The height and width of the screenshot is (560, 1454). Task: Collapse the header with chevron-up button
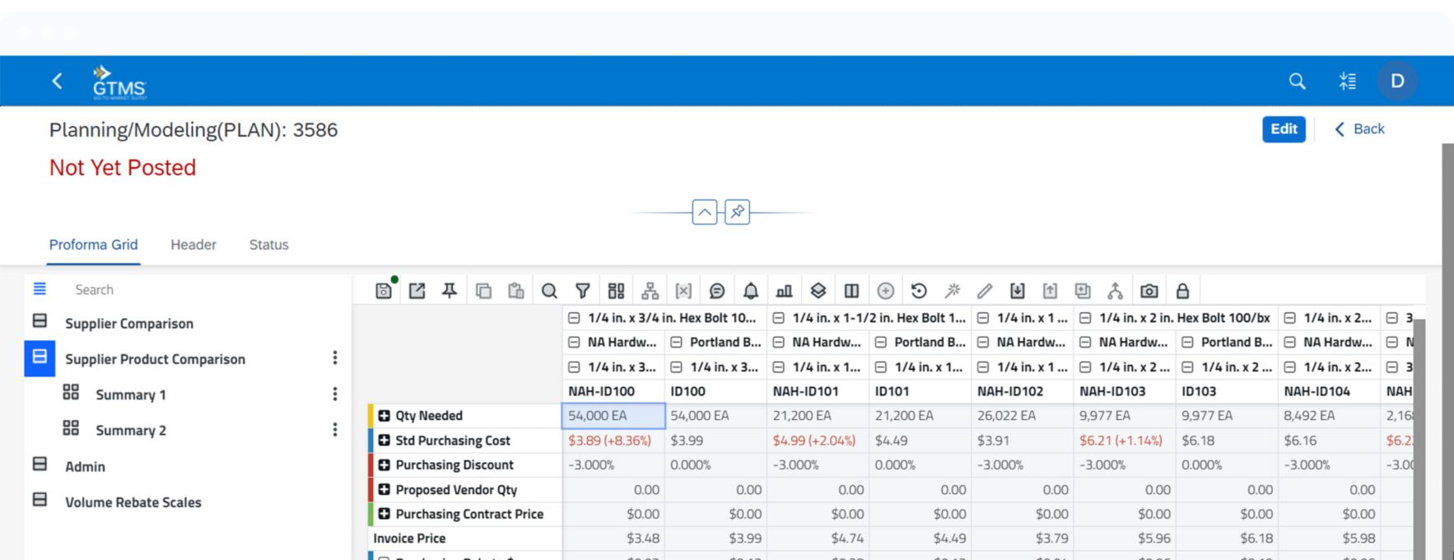click(705, 212)
